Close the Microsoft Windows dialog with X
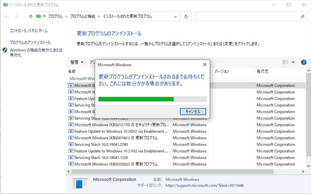Screen dimensions: 311x194 205,65
